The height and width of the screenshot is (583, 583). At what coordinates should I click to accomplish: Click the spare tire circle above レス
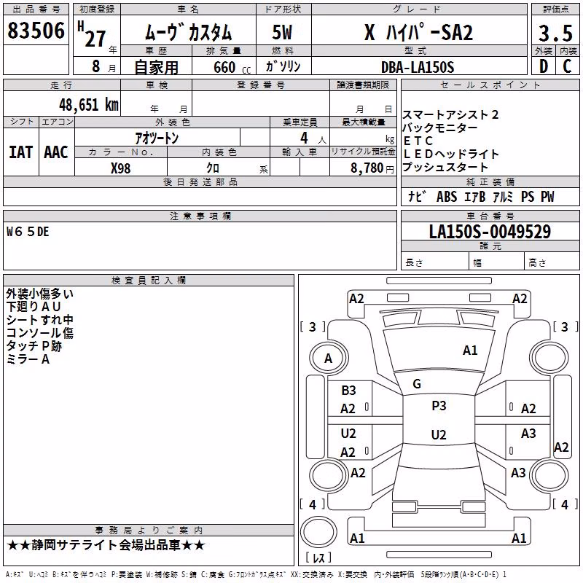pyautogui.click(x=318, y=532)
